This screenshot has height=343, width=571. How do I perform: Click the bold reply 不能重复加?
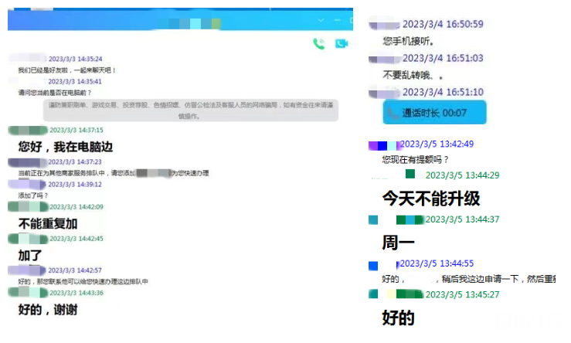[48, 223]
